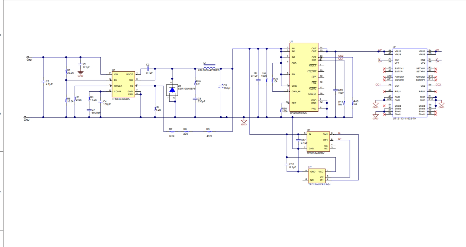
Task: Click the R10 6.2 label
Action: pos(198,83)
